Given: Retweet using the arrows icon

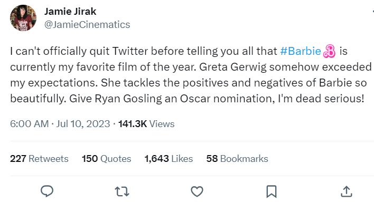Looking at the screenshot, I should coord(122,191).
